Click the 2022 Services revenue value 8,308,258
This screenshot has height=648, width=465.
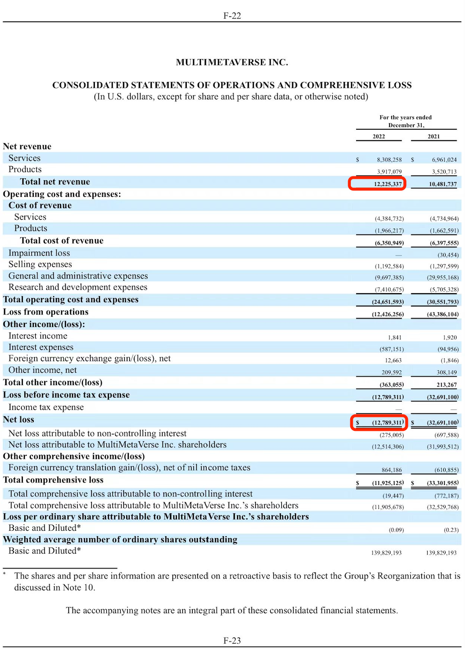coord(389,160)
